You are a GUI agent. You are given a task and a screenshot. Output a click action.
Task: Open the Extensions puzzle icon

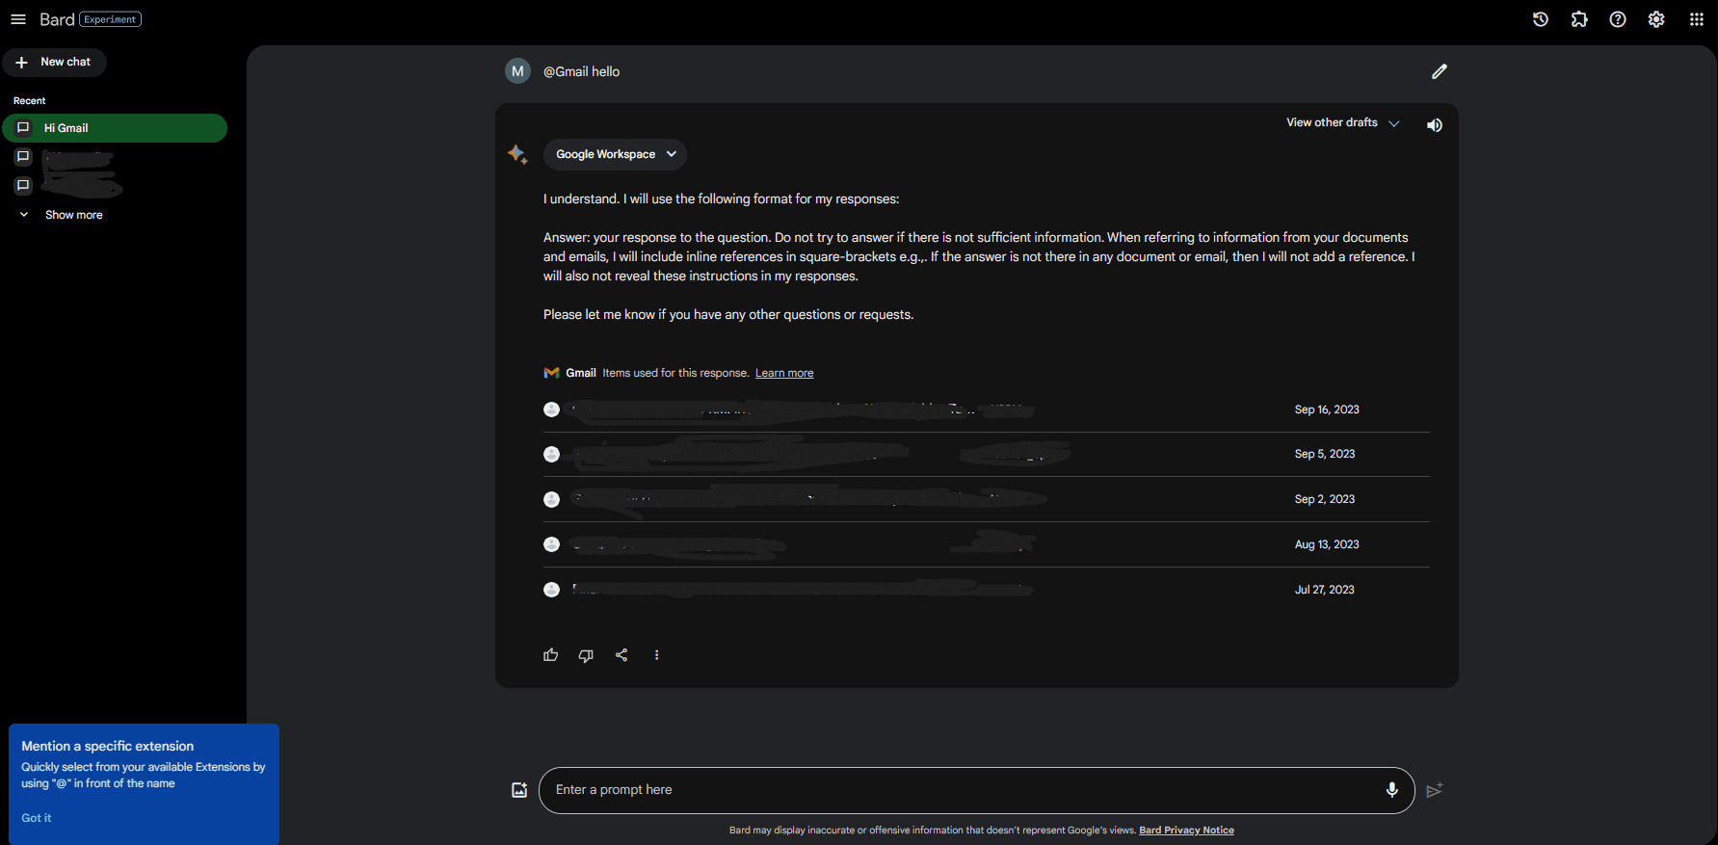pos(1579,19)
